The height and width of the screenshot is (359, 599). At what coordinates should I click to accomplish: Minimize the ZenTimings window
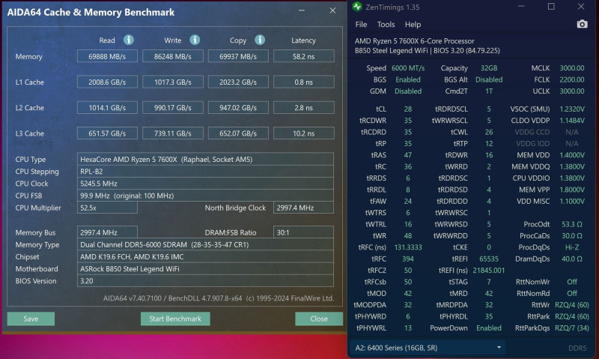(x=521, y=7)
